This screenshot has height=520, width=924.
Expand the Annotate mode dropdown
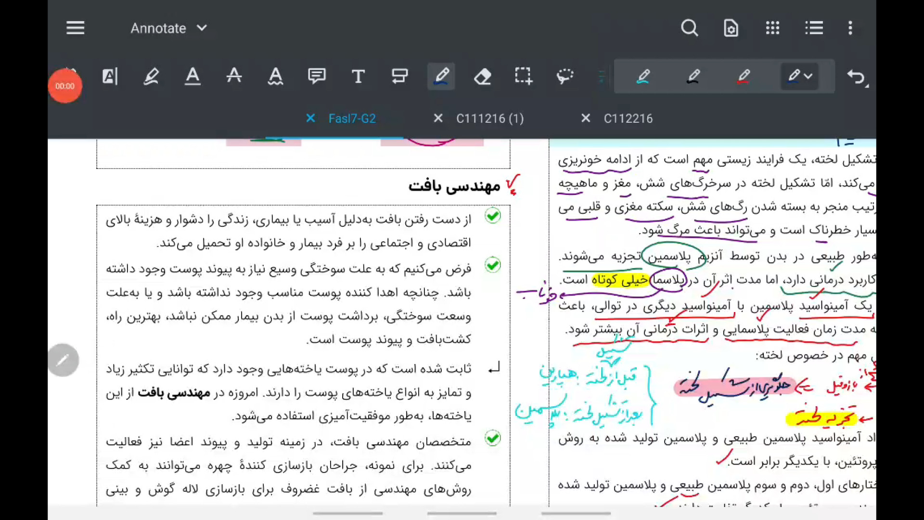[x=169, y=28]
